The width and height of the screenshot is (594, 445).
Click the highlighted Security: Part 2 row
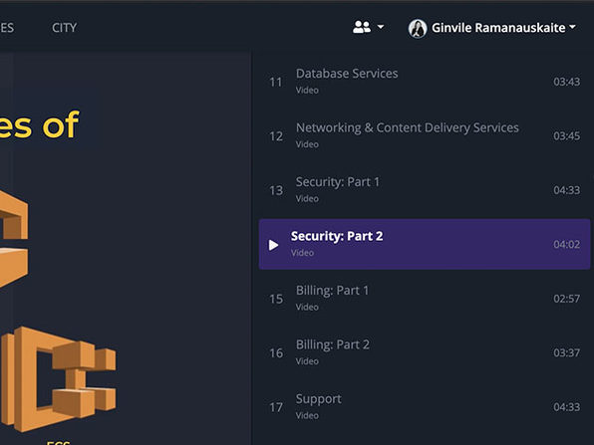pyautogui.click(x=425, y=244)
